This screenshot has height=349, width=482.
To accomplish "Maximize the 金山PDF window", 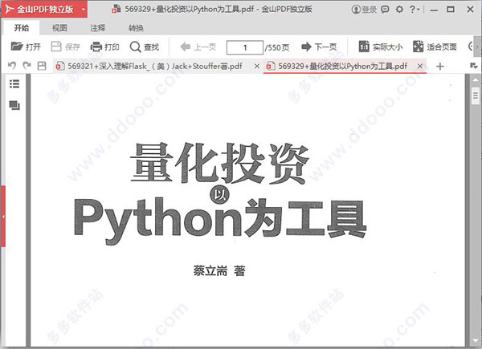I will (451, 9).
